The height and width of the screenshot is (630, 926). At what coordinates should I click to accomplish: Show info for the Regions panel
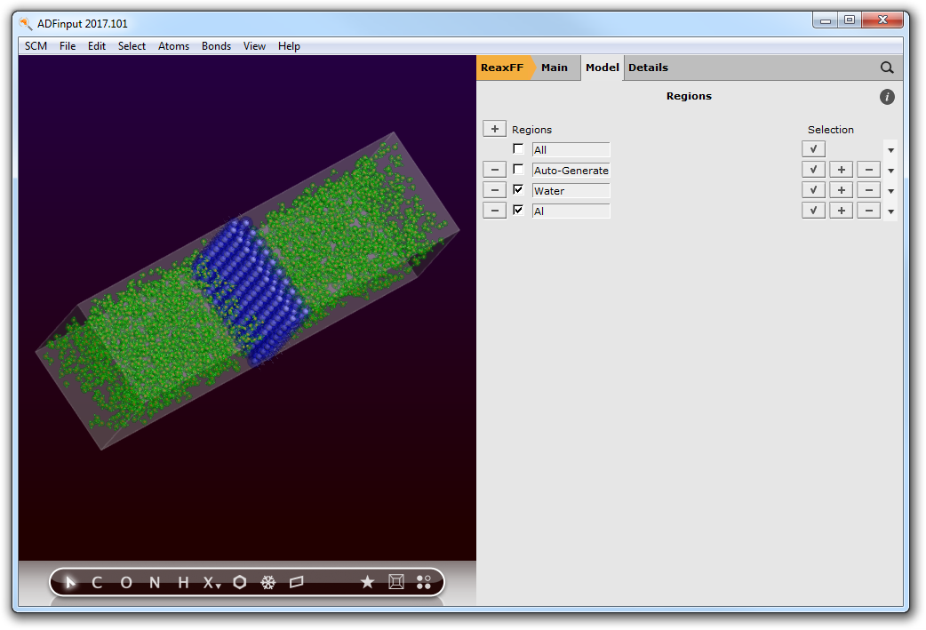pos(886,97)
